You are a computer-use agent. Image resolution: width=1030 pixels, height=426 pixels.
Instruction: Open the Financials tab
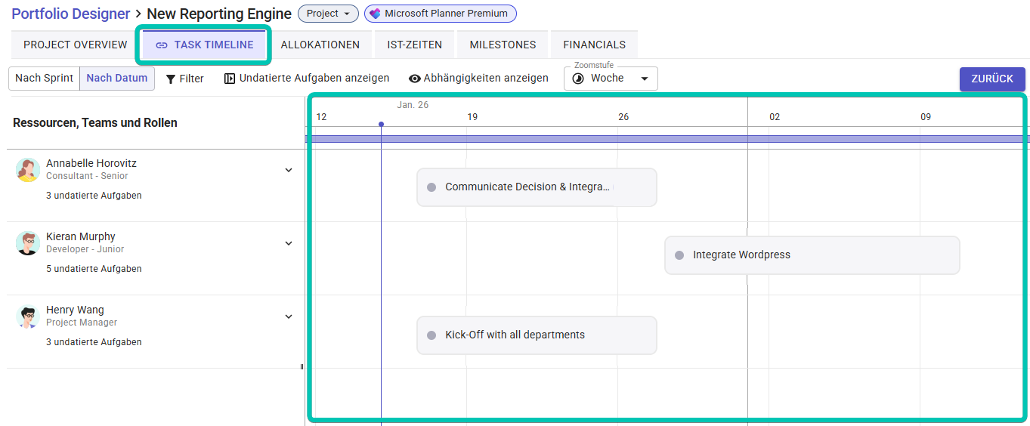[x=594, y=45]
